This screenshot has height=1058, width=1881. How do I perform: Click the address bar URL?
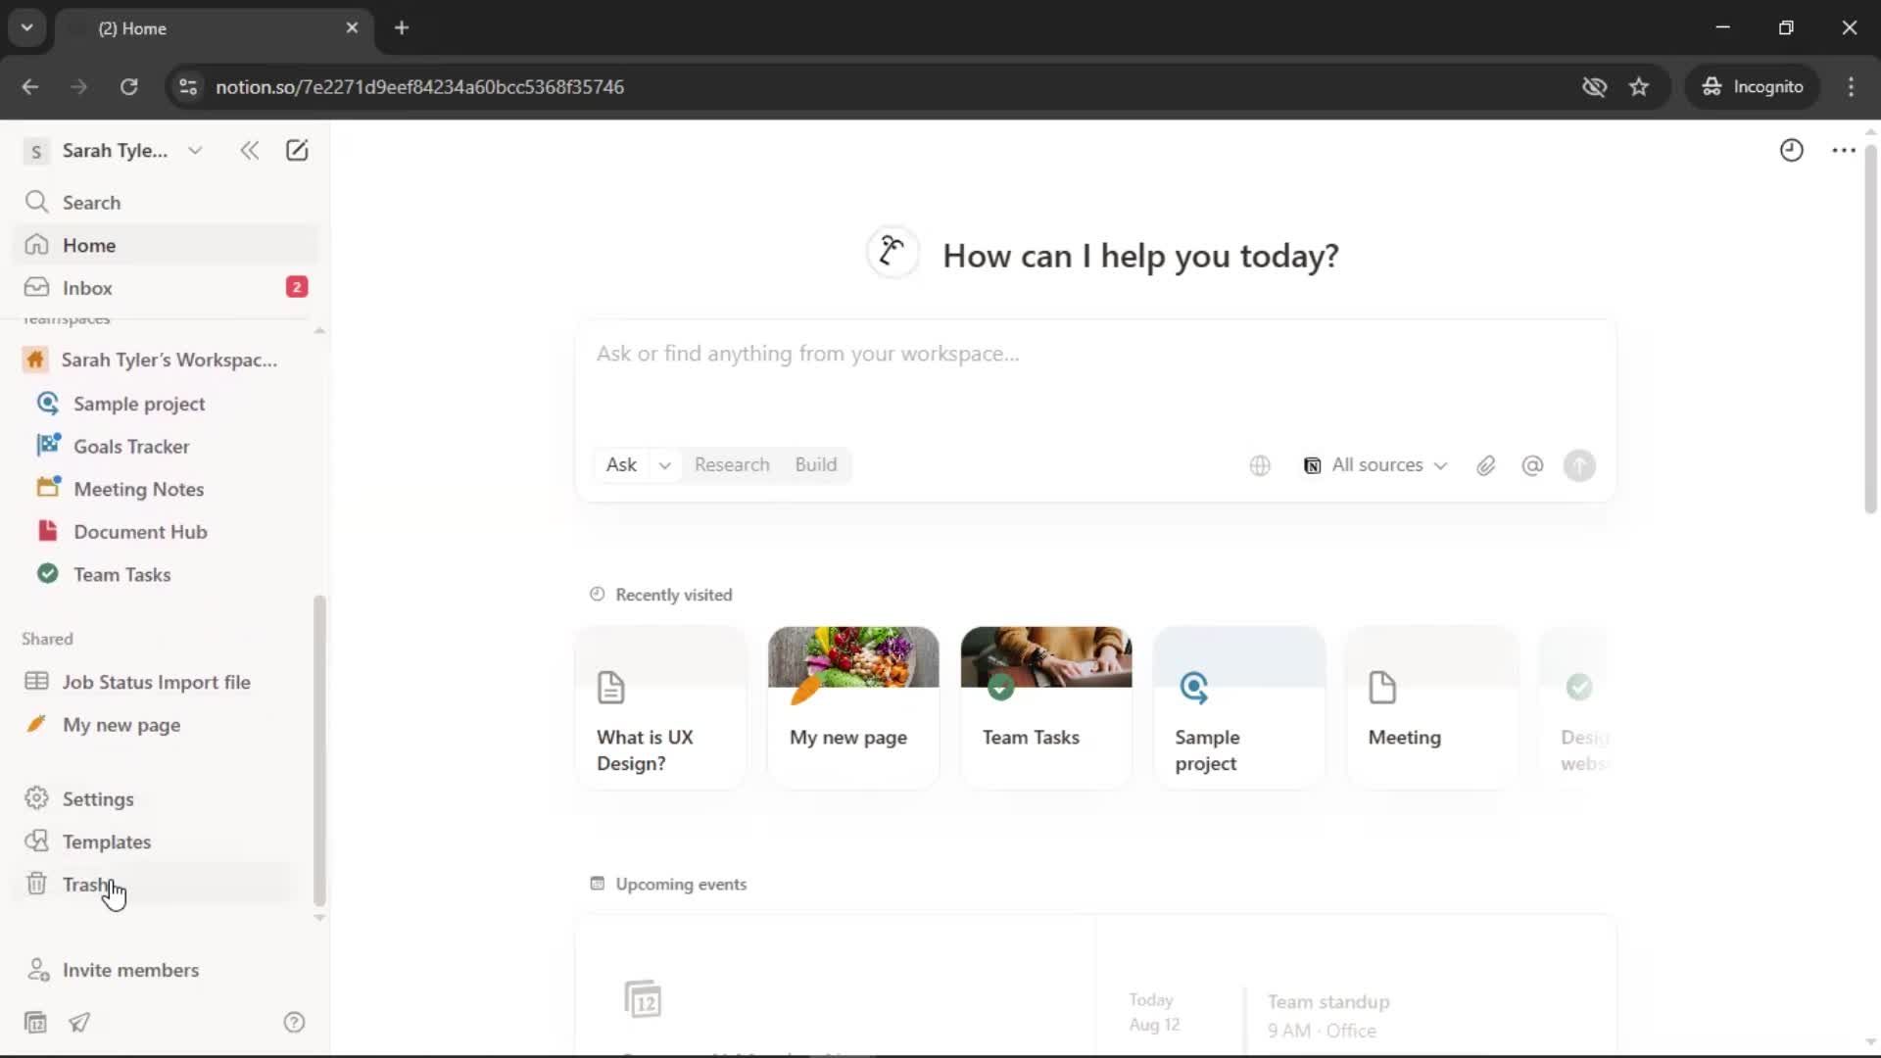pos(419,86)
